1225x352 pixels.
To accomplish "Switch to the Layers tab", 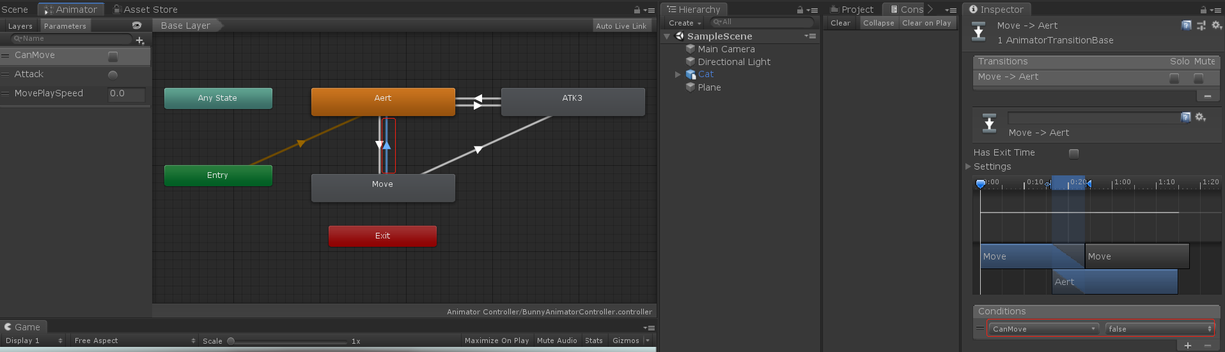I will [20, 26].
